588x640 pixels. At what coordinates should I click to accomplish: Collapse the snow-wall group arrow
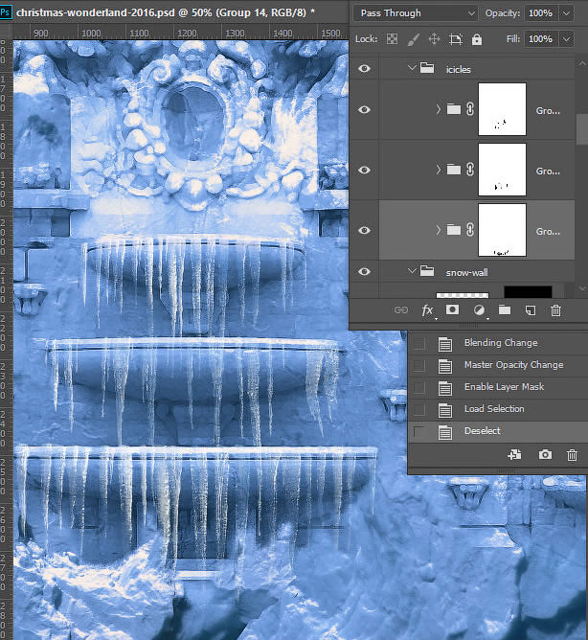(x=413, y=272)
